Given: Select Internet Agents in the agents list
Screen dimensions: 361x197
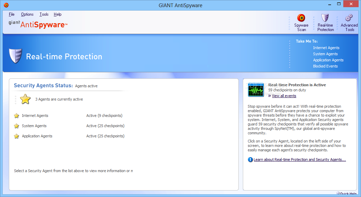Looking at the screenshot, I should (35, 116).
